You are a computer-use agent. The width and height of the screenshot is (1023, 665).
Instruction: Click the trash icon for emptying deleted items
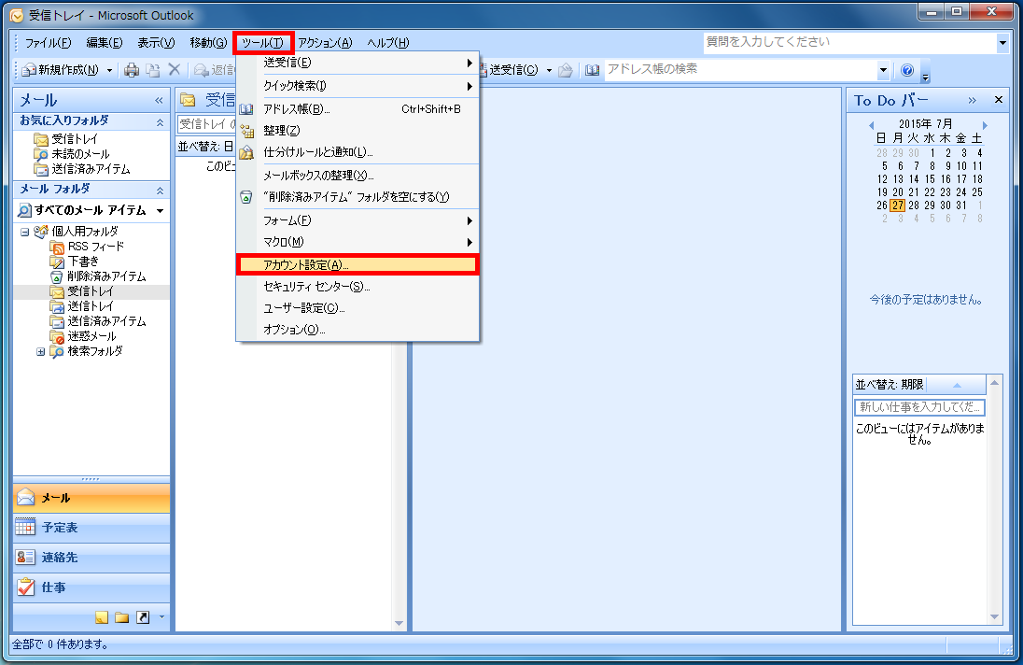(245, 196)
